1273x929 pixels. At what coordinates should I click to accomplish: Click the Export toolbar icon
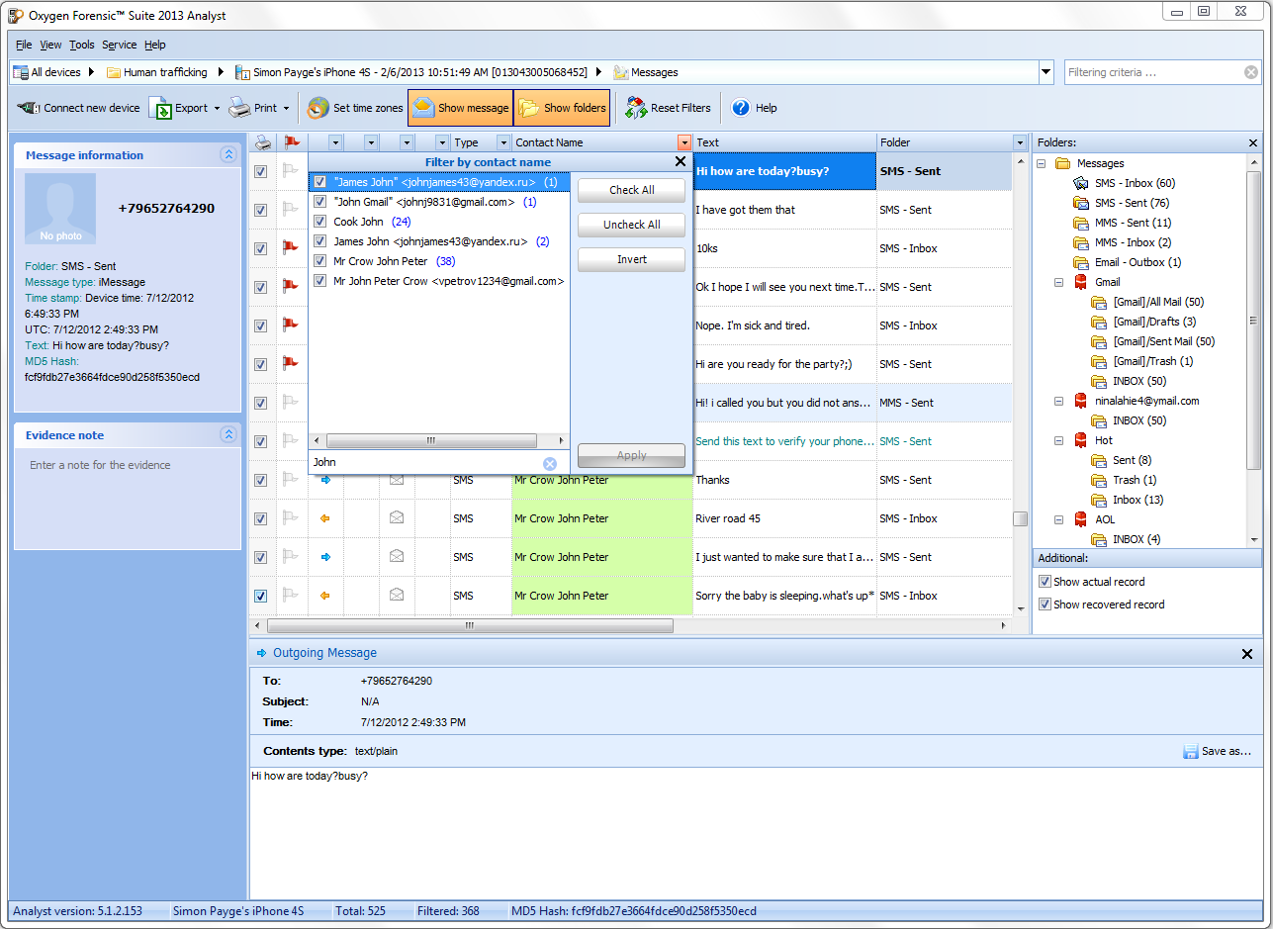[x=160, y=108]
